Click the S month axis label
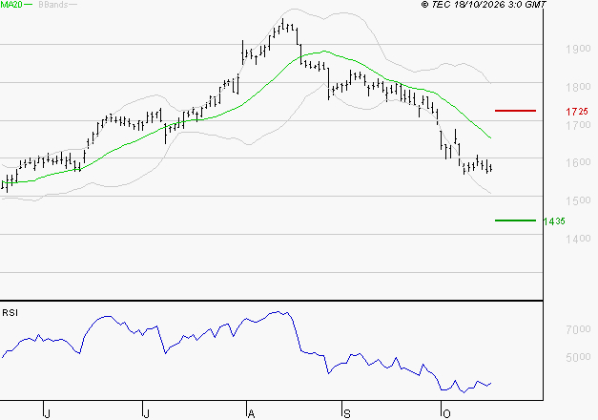This screenshot has height=420, width=598. click(x=346, y=413)
